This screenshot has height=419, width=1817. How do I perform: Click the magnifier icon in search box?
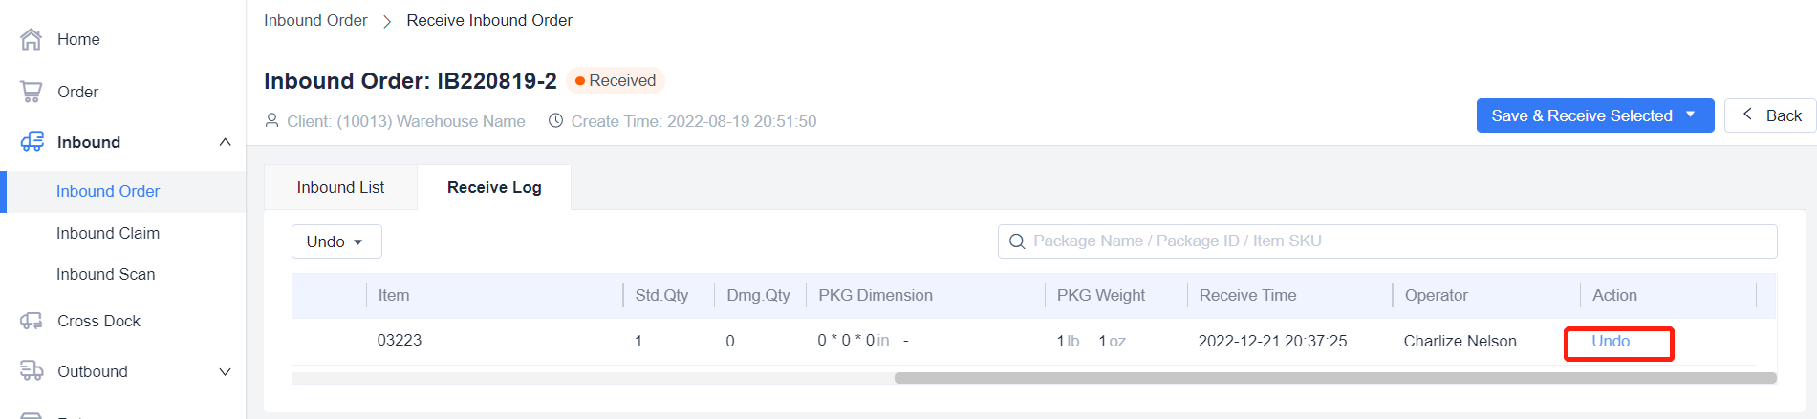coord(1017,241)
